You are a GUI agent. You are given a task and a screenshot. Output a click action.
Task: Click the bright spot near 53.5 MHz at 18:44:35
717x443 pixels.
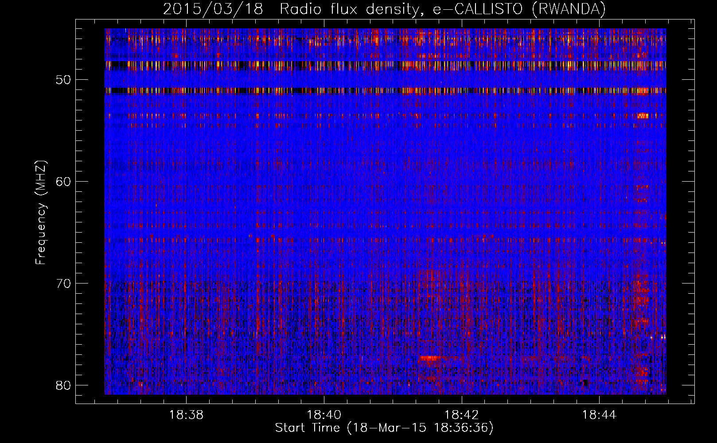coord(643,116)
